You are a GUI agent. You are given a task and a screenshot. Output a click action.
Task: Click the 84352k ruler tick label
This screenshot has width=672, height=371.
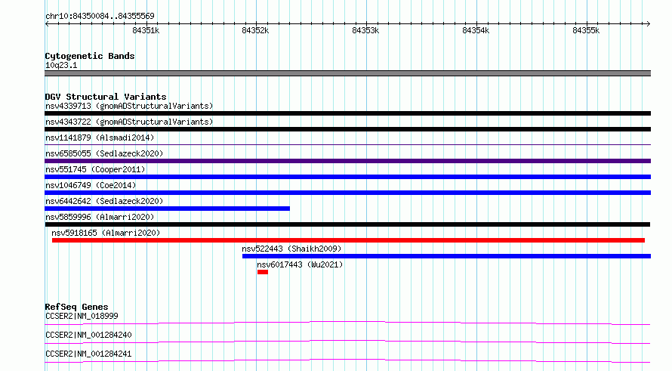pos(255,30)
